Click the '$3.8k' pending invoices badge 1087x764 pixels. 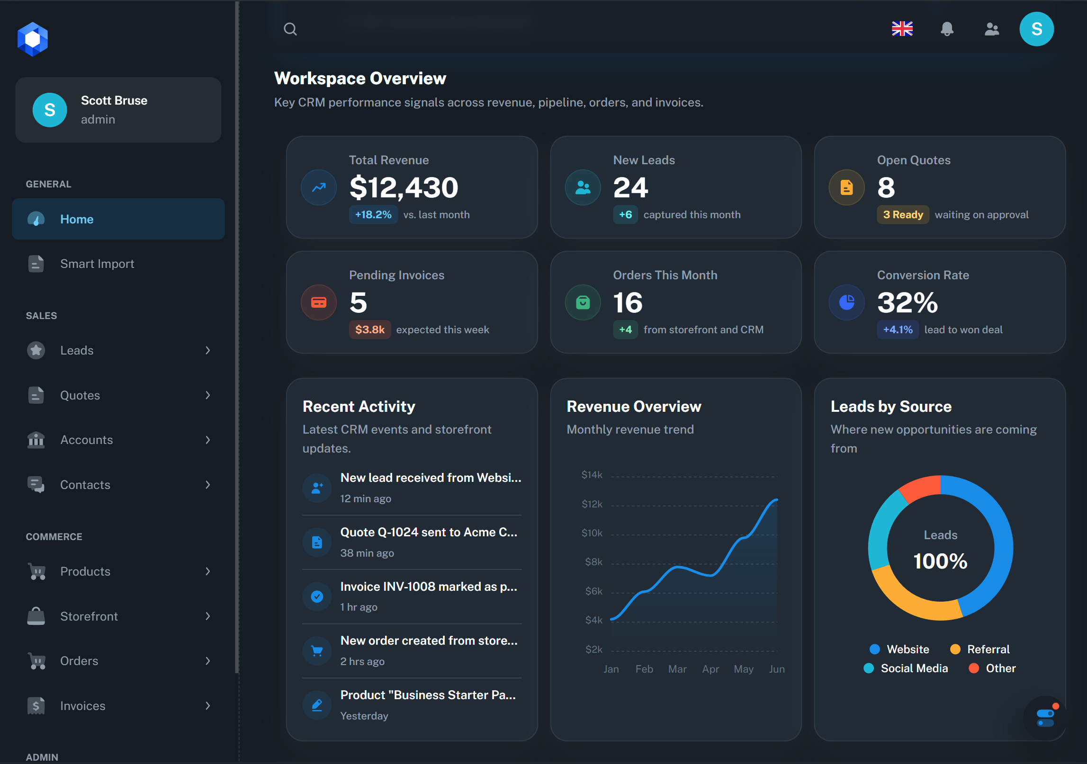(x=370, y=329)
